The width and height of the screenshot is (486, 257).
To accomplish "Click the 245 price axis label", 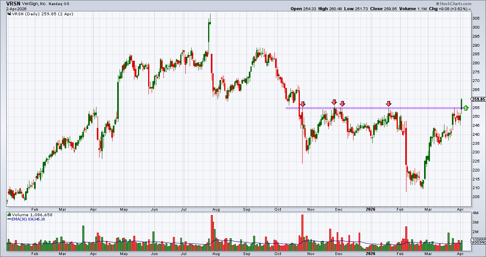I will pyautogui.click(x=476, y=126).
